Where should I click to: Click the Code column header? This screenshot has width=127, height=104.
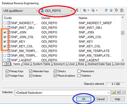pyautogui.click(x=21, y=18)
